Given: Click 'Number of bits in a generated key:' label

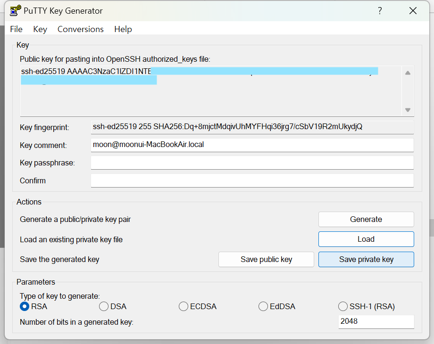Looking at the screenshot, I should coord(77,322).
